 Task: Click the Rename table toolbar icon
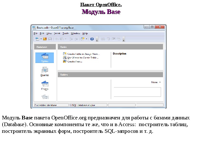(119, 39)
